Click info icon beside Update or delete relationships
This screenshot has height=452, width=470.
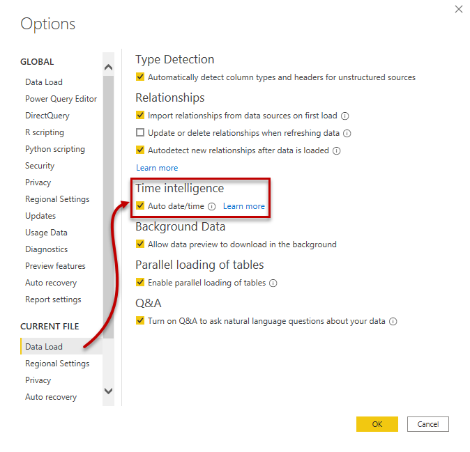pyautogui.click(x=347, y=133)
